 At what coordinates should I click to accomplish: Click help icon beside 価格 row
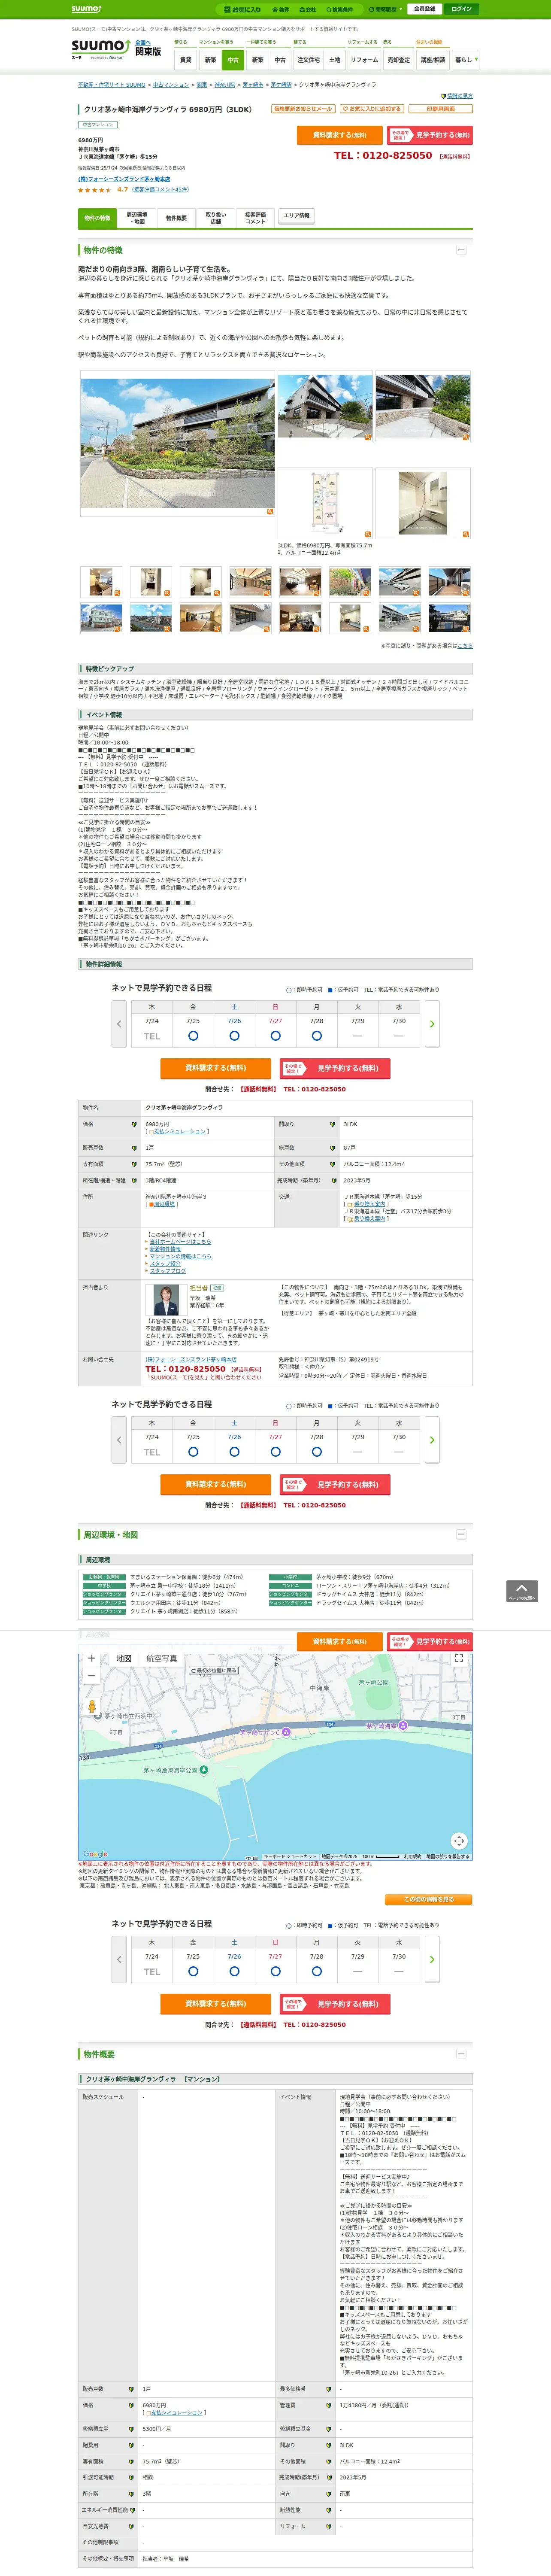click(x=134, y=1125)
